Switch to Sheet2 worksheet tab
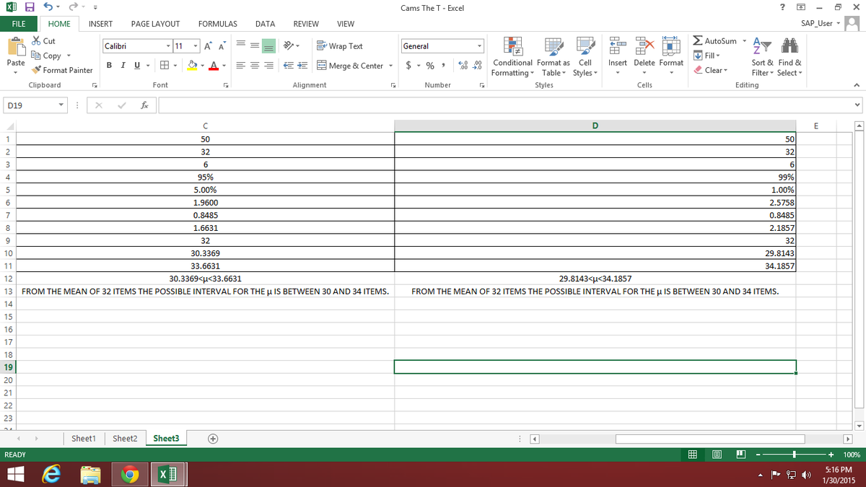The image size is (866, 487). 126,439
